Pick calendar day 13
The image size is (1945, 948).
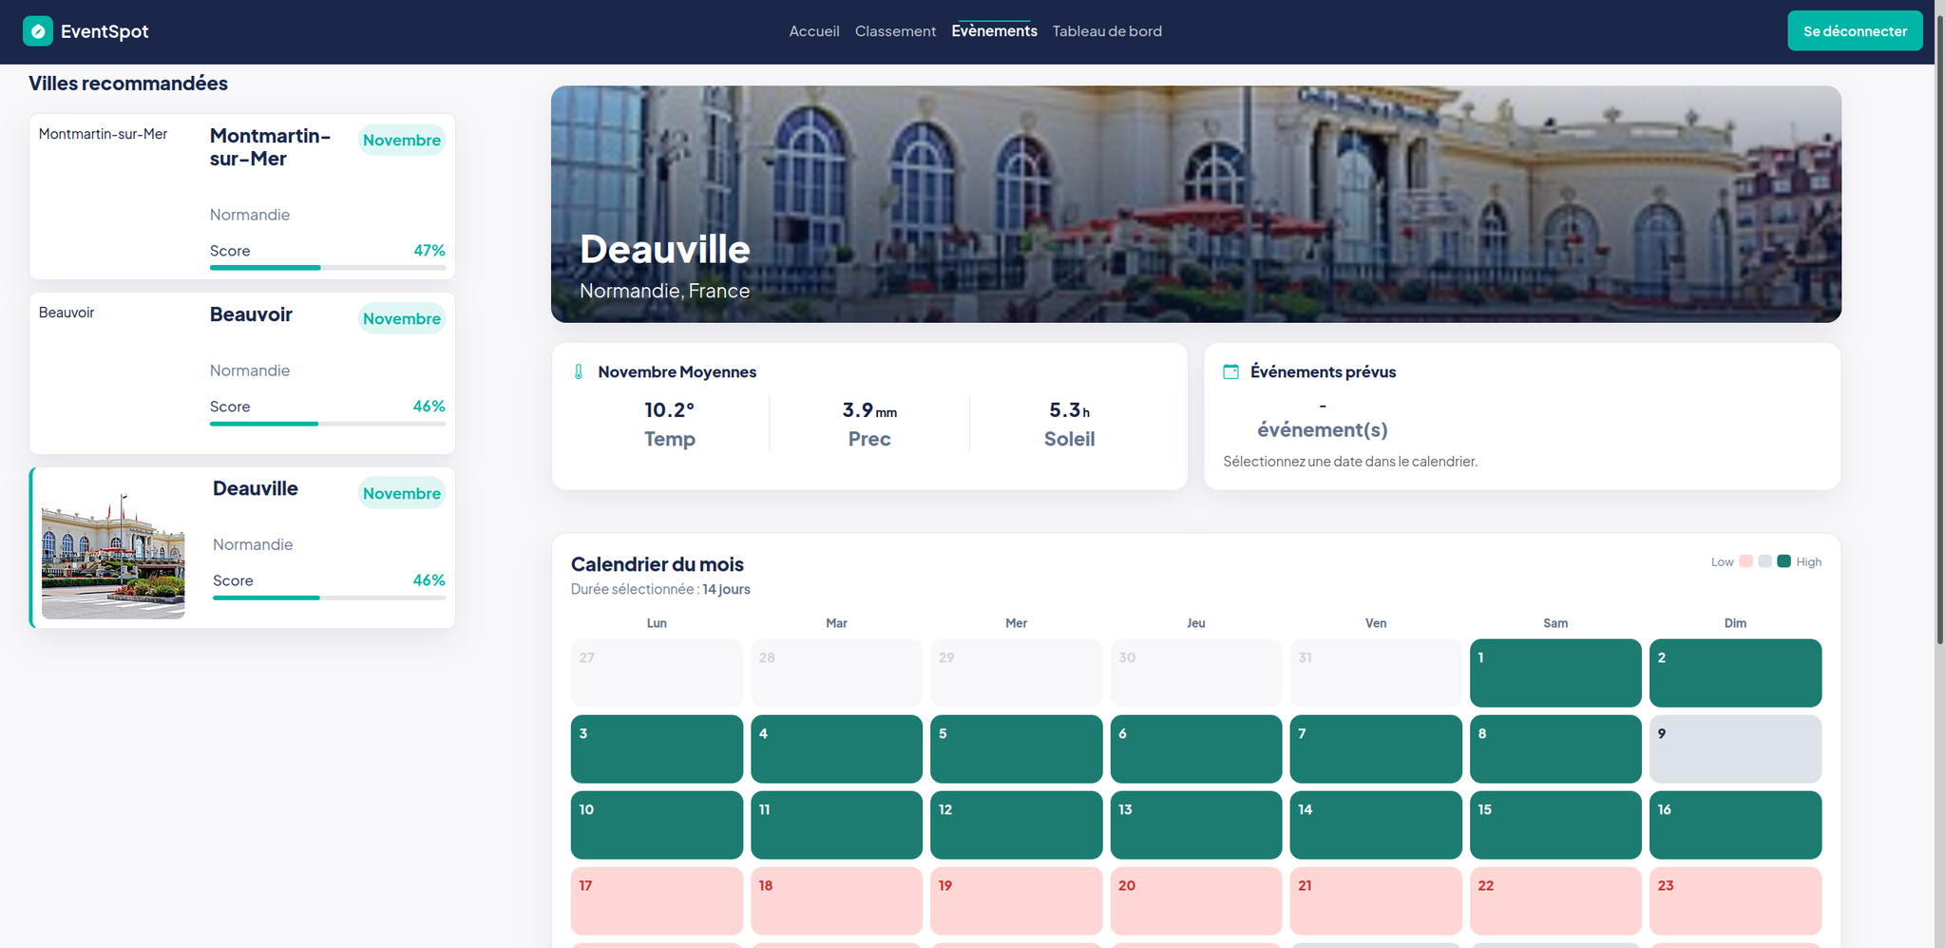(1196, 825)
